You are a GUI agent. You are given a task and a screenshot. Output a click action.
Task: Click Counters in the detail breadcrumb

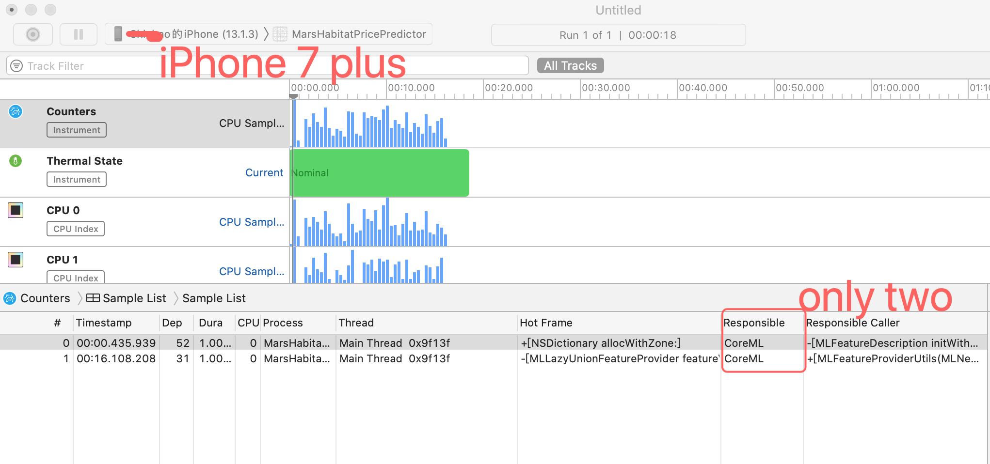(45, 298)
